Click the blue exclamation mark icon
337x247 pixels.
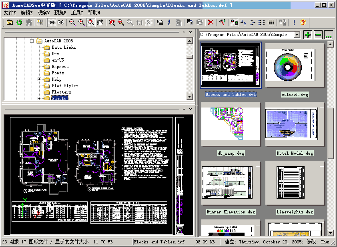pos(294,22)
